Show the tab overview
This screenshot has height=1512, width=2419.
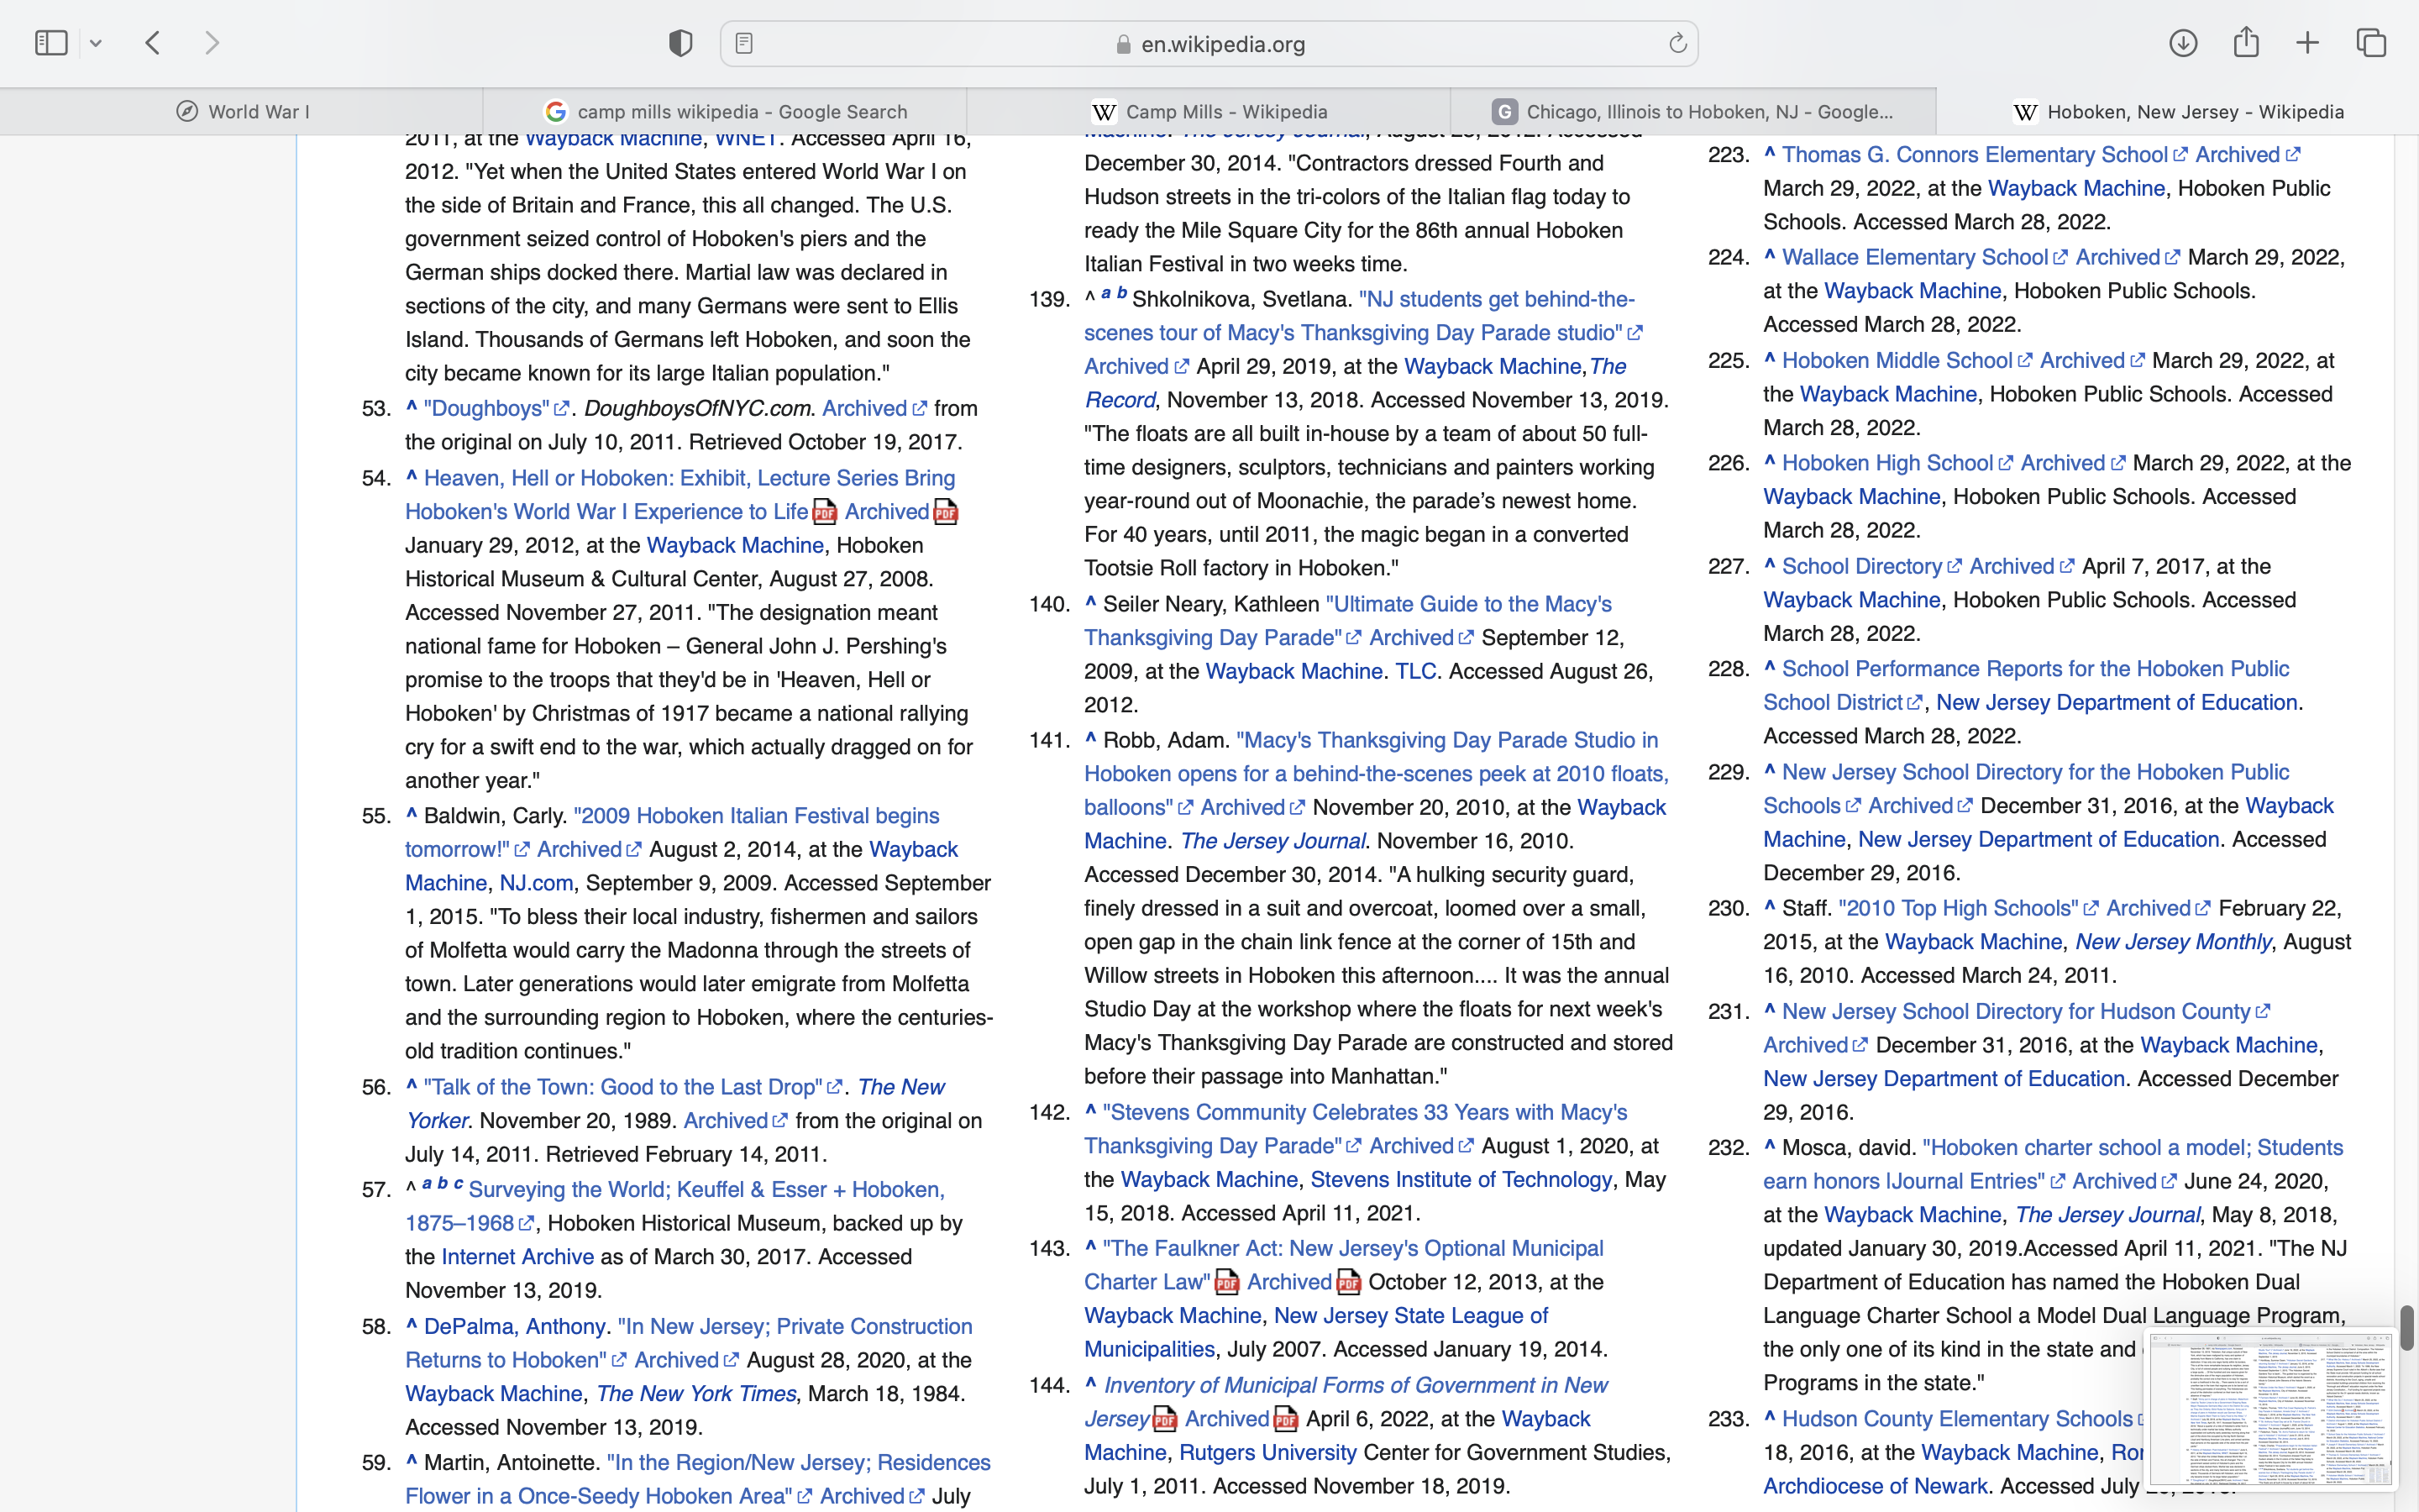pos(2372,43)
